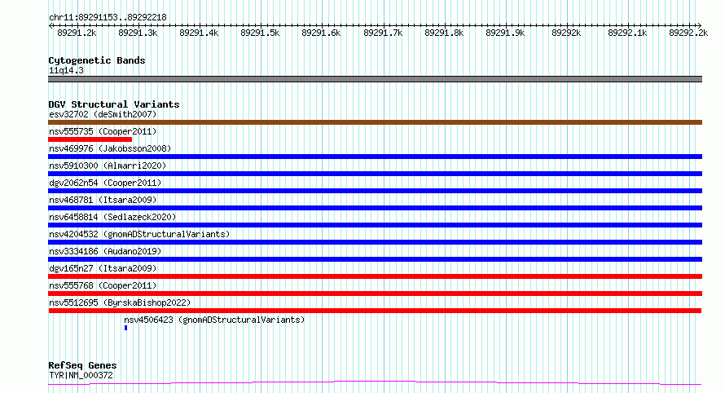
Task: Click the blue nsv5910300 variant bar
Action: (x=375, y=174)
